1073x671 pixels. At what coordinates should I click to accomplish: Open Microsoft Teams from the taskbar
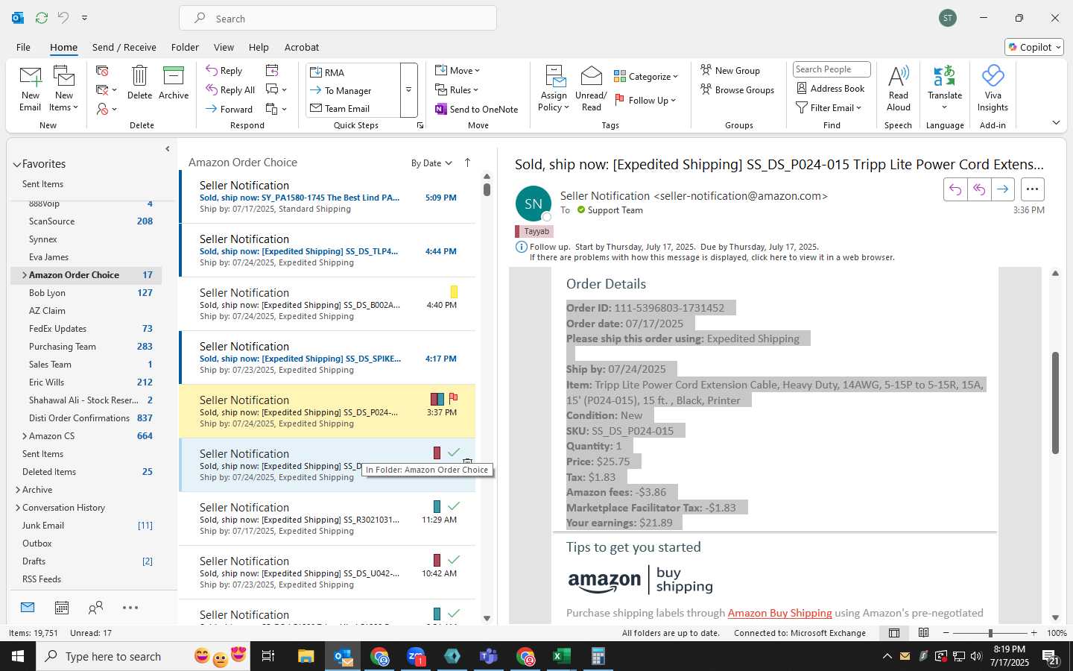(x=489, y=656)
